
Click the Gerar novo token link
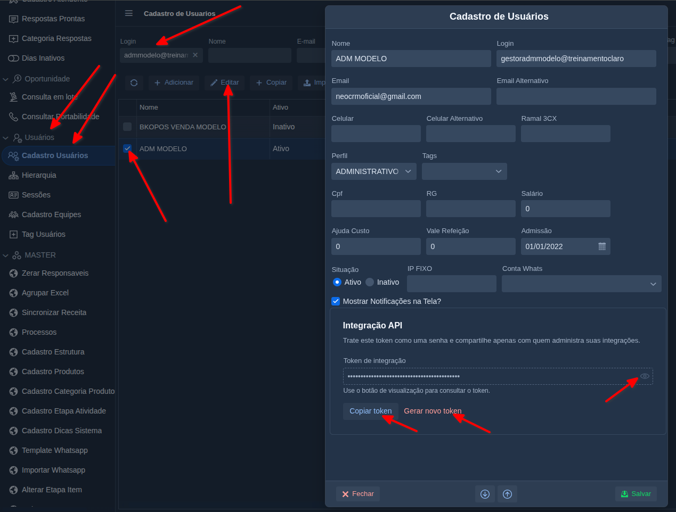pyautogui.click(x=433, y=411)
